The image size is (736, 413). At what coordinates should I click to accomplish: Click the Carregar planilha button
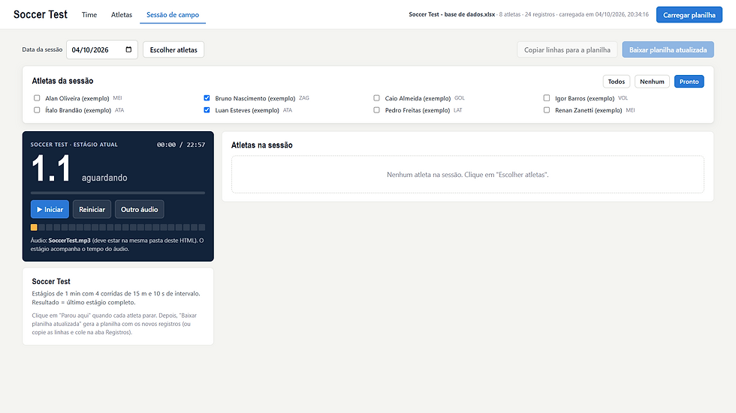[689, 15]
